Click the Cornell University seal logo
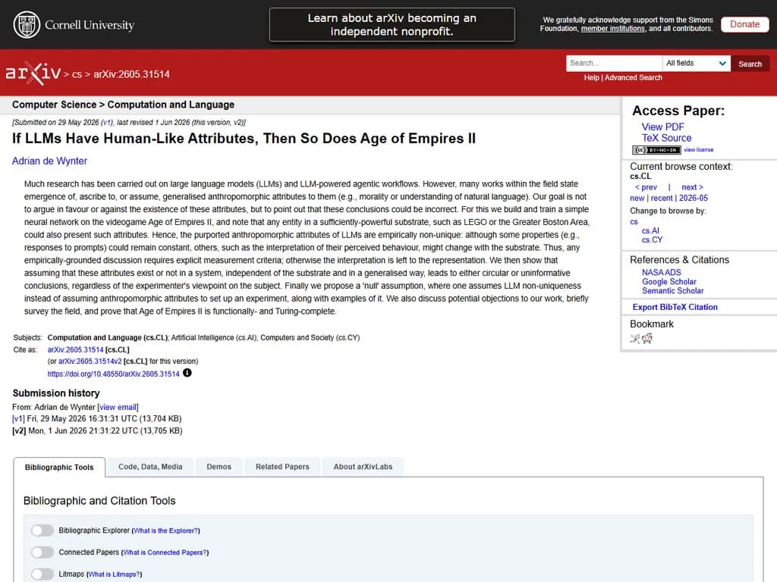The width and height of the screenshot is (777, 582). click(27, 25)
